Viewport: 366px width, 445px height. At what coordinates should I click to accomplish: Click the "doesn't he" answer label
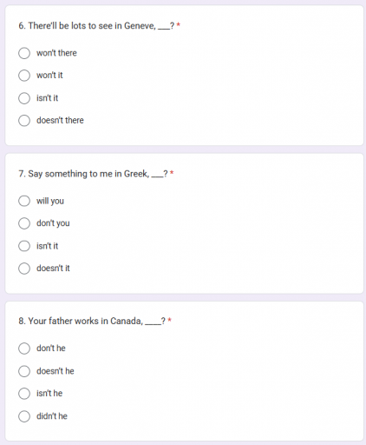56,371
